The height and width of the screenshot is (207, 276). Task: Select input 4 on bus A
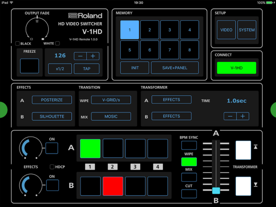pyautogui.click(x=158, y=148)
